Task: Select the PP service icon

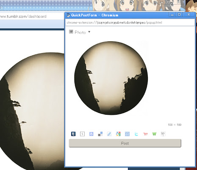Action: (x=163, y=134)
